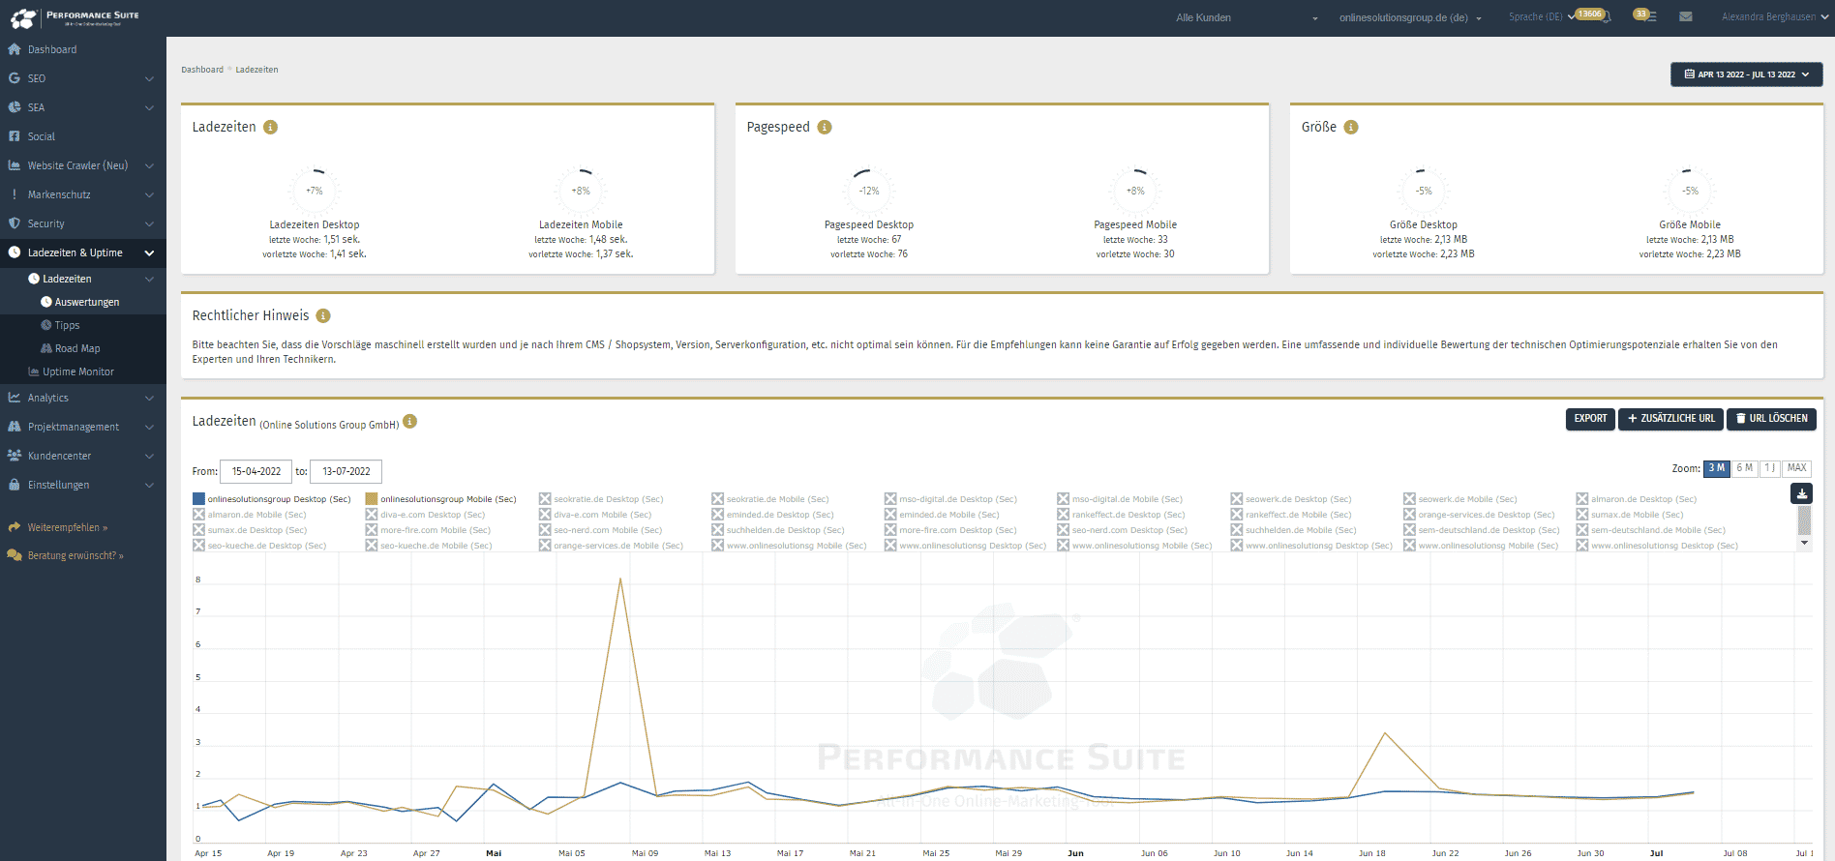Click the Markenschutz exclamation icon
Viewport: 1835px width, 861px height.
pyautogui.click(x=15, y=194)
